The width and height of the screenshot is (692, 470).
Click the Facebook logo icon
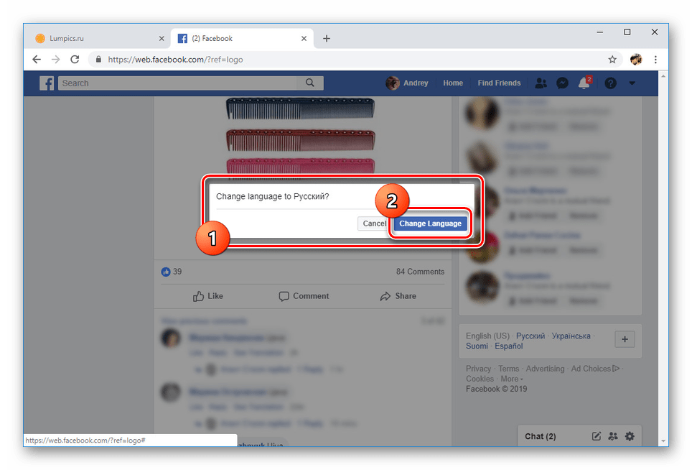47,83
